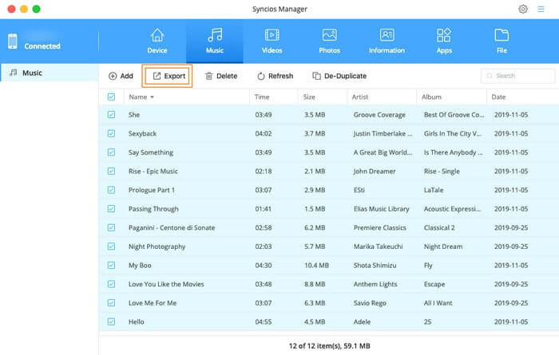Image resolution: width=559 pixels, height=355 pixels.
Task: Switch to the Music tab
Action: tap(215, 41)
